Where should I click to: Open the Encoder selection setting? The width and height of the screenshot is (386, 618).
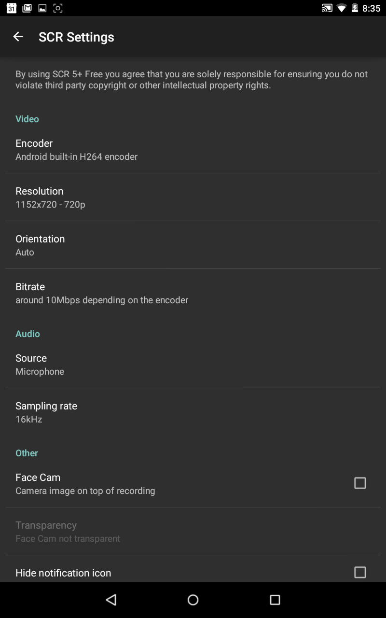(193, 150)
